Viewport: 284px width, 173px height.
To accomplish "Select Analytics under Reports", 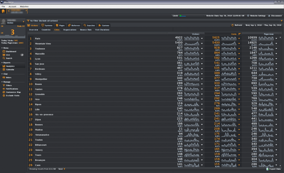I will tap(9, 66).
